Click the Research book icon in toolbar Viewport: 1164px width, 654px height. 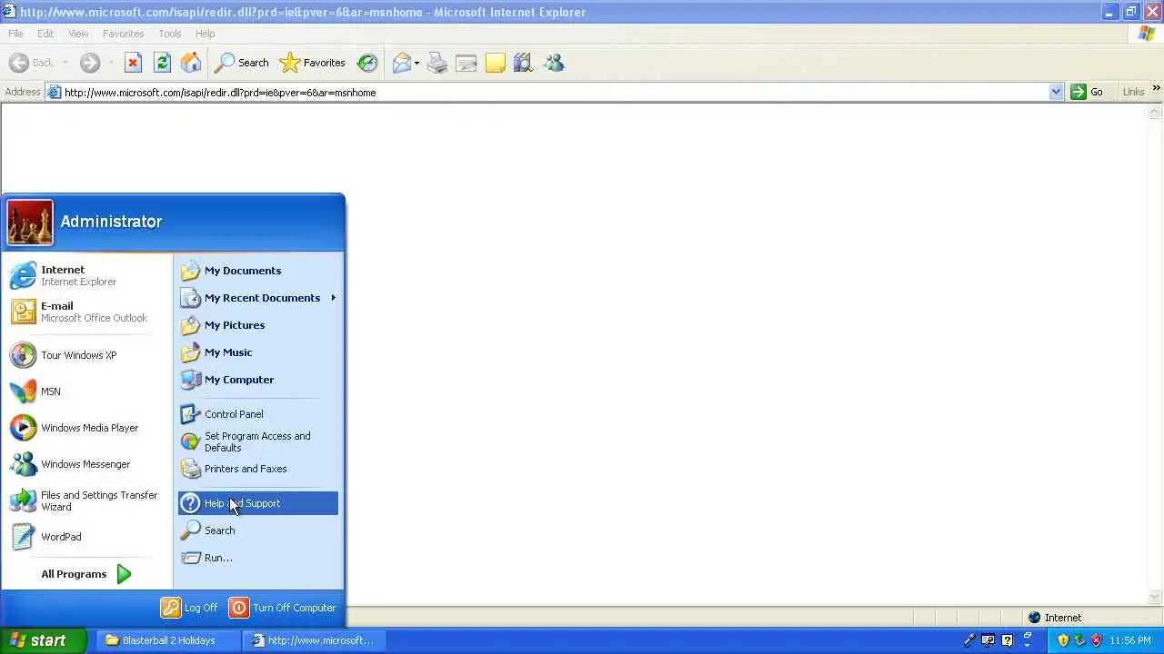(x=523, y=63)
